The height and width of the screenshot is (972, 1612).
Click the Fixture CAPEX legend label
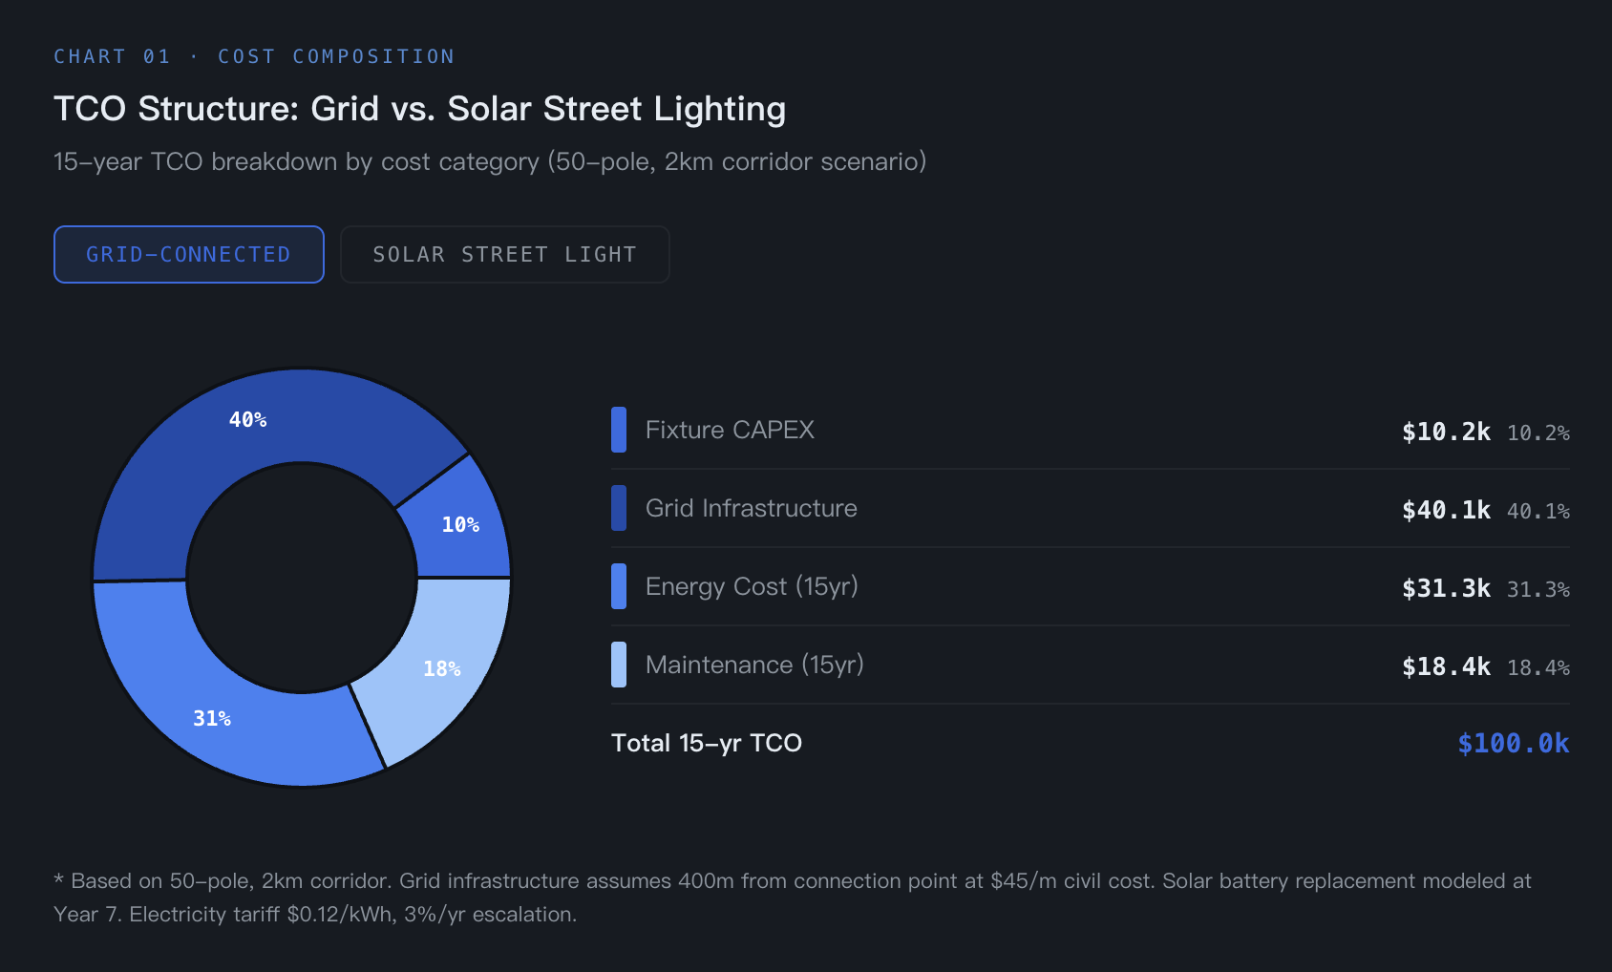[x=730, y=430]
